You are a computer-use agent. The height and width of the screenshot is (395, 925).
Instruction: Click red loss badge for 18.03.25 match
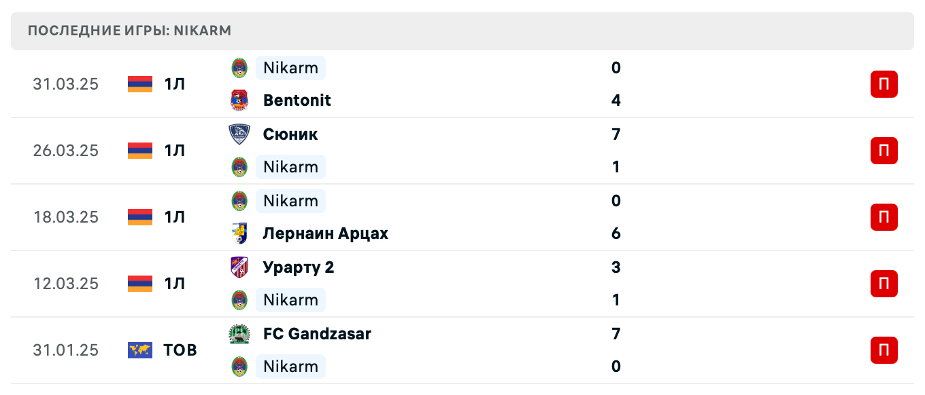tap(884, 217)
